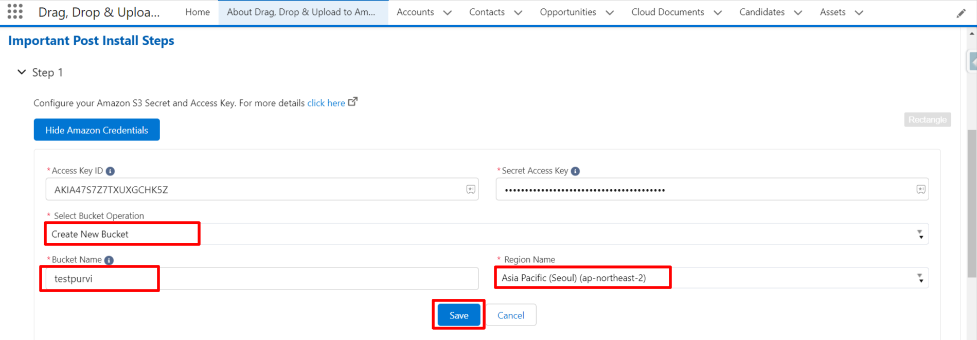Open the Region Name dropdown
The image size is (977, 340).
712,278
